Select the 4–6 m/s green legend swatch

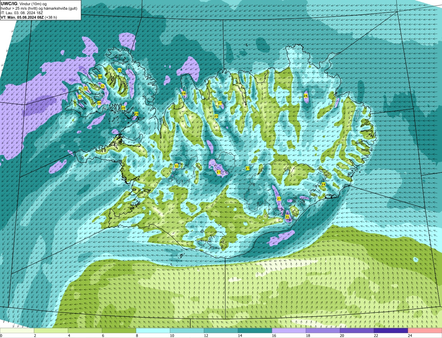85,331
